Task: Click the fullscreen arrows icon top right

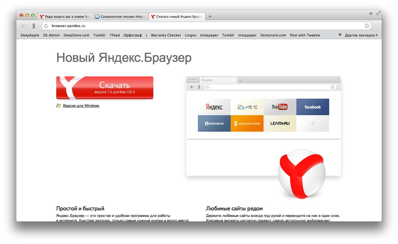Action: pyautogui.click(x=378, y=13)
